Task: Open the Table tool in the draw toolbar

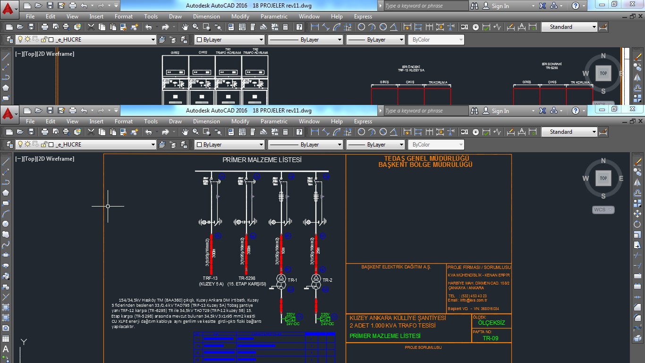Action: pos(6,339)
